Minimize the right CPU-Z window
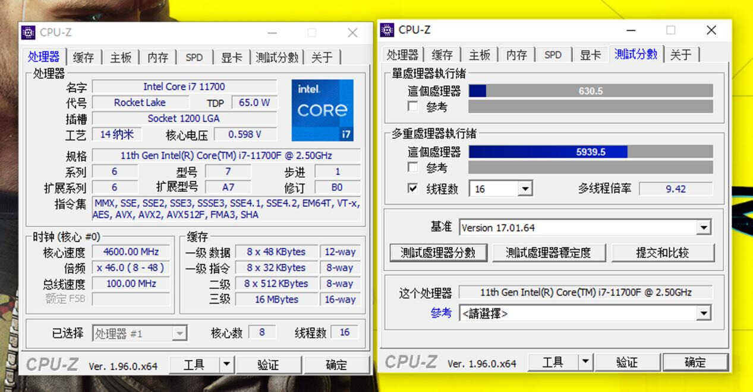 tap(631, 30)
